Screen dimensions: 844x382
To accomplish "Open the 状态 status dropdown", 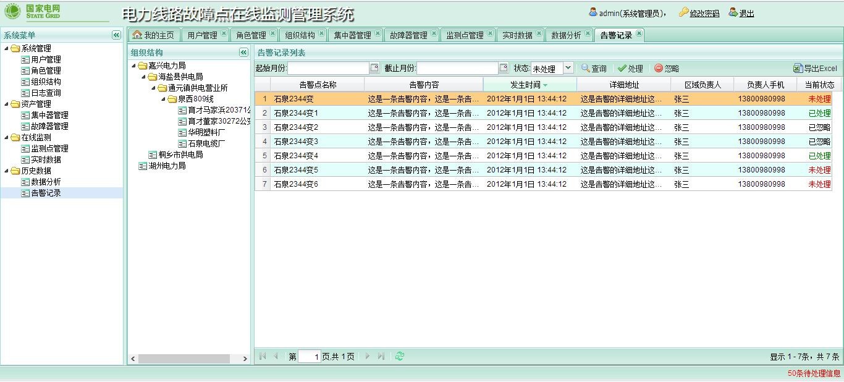I will [x=568, y=68].
